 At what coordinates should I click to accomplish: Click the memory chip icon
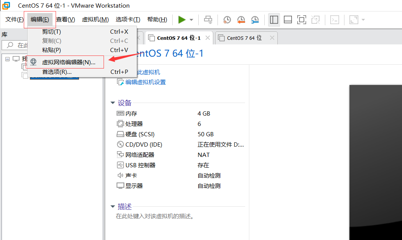pyautogui.click(x=120, y=113)
